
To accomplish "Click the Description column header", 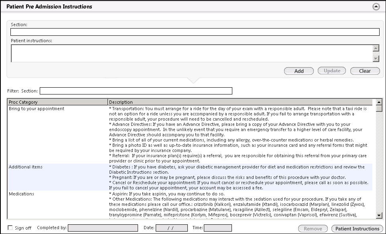I will (x=240, y=102).
